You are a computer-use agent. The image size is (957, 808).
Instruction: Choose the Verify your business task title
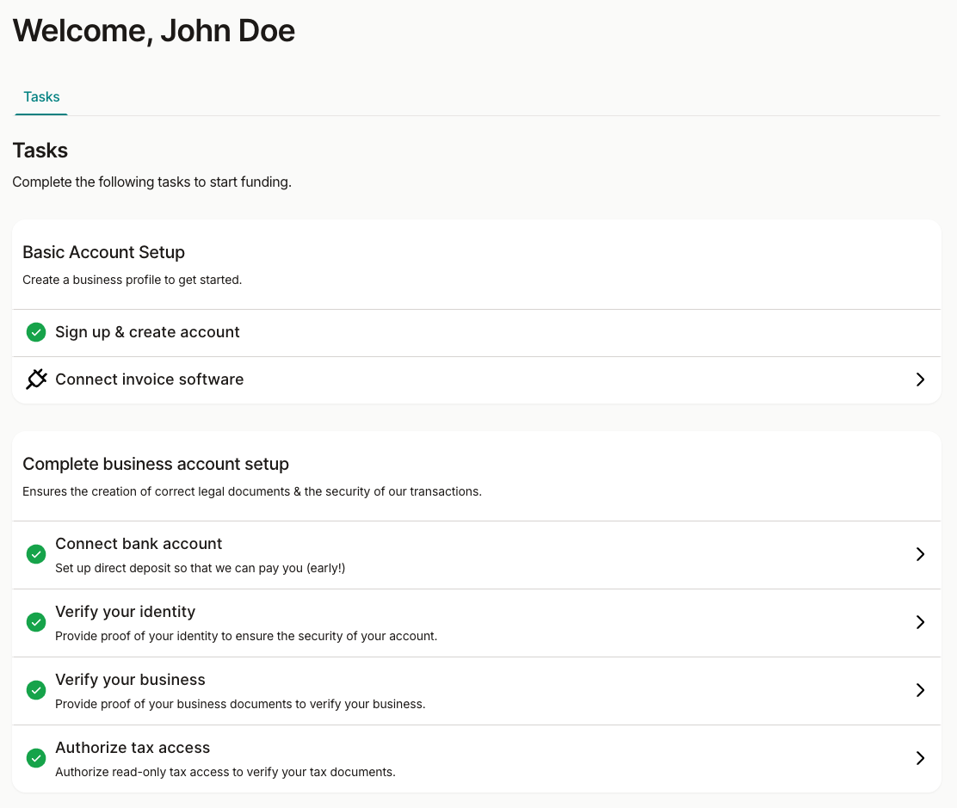(130, 680)
